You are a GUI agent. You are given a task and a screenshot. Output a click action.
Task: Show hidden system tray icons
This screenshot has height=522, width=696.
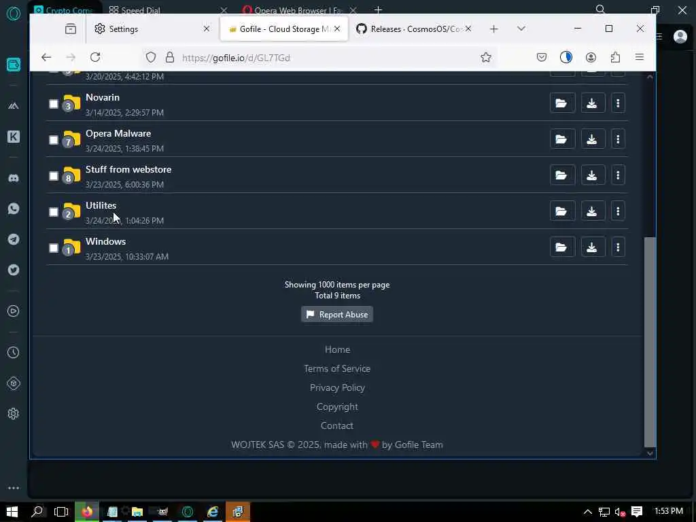(587, 512)
